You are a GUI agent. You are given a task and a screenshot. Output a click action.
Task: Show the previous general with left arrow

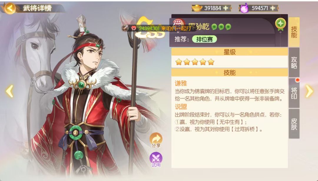pyautogui.click(x=9, y=91)
